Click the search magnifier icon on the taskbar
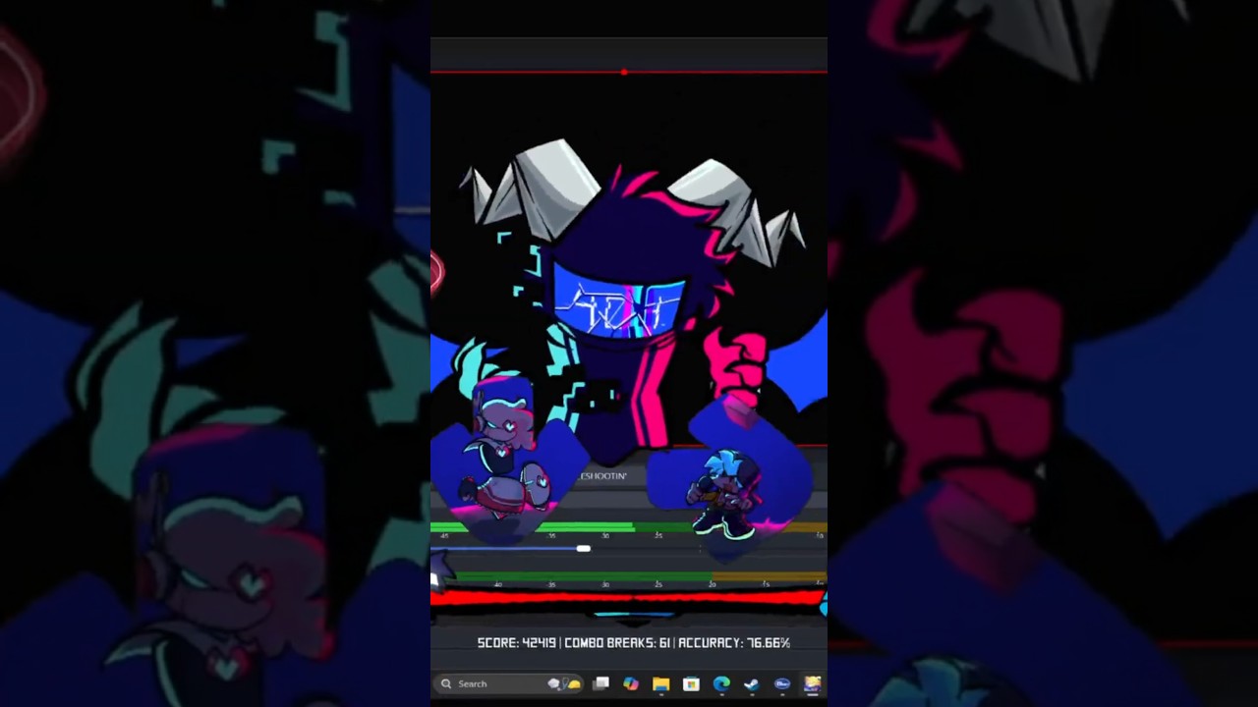 click(446, 683)
